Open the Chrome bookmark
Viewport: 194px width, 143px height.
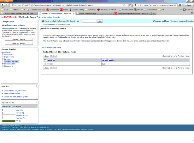(x=138, y=10)
